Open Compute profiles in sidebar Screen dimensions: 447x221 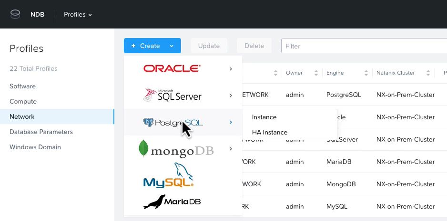[x=23, y=102]
